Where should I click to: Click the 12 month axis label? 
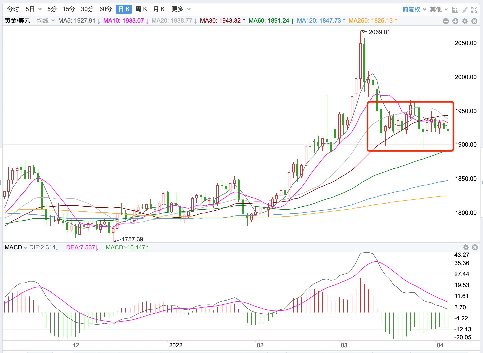pos(76,345)
